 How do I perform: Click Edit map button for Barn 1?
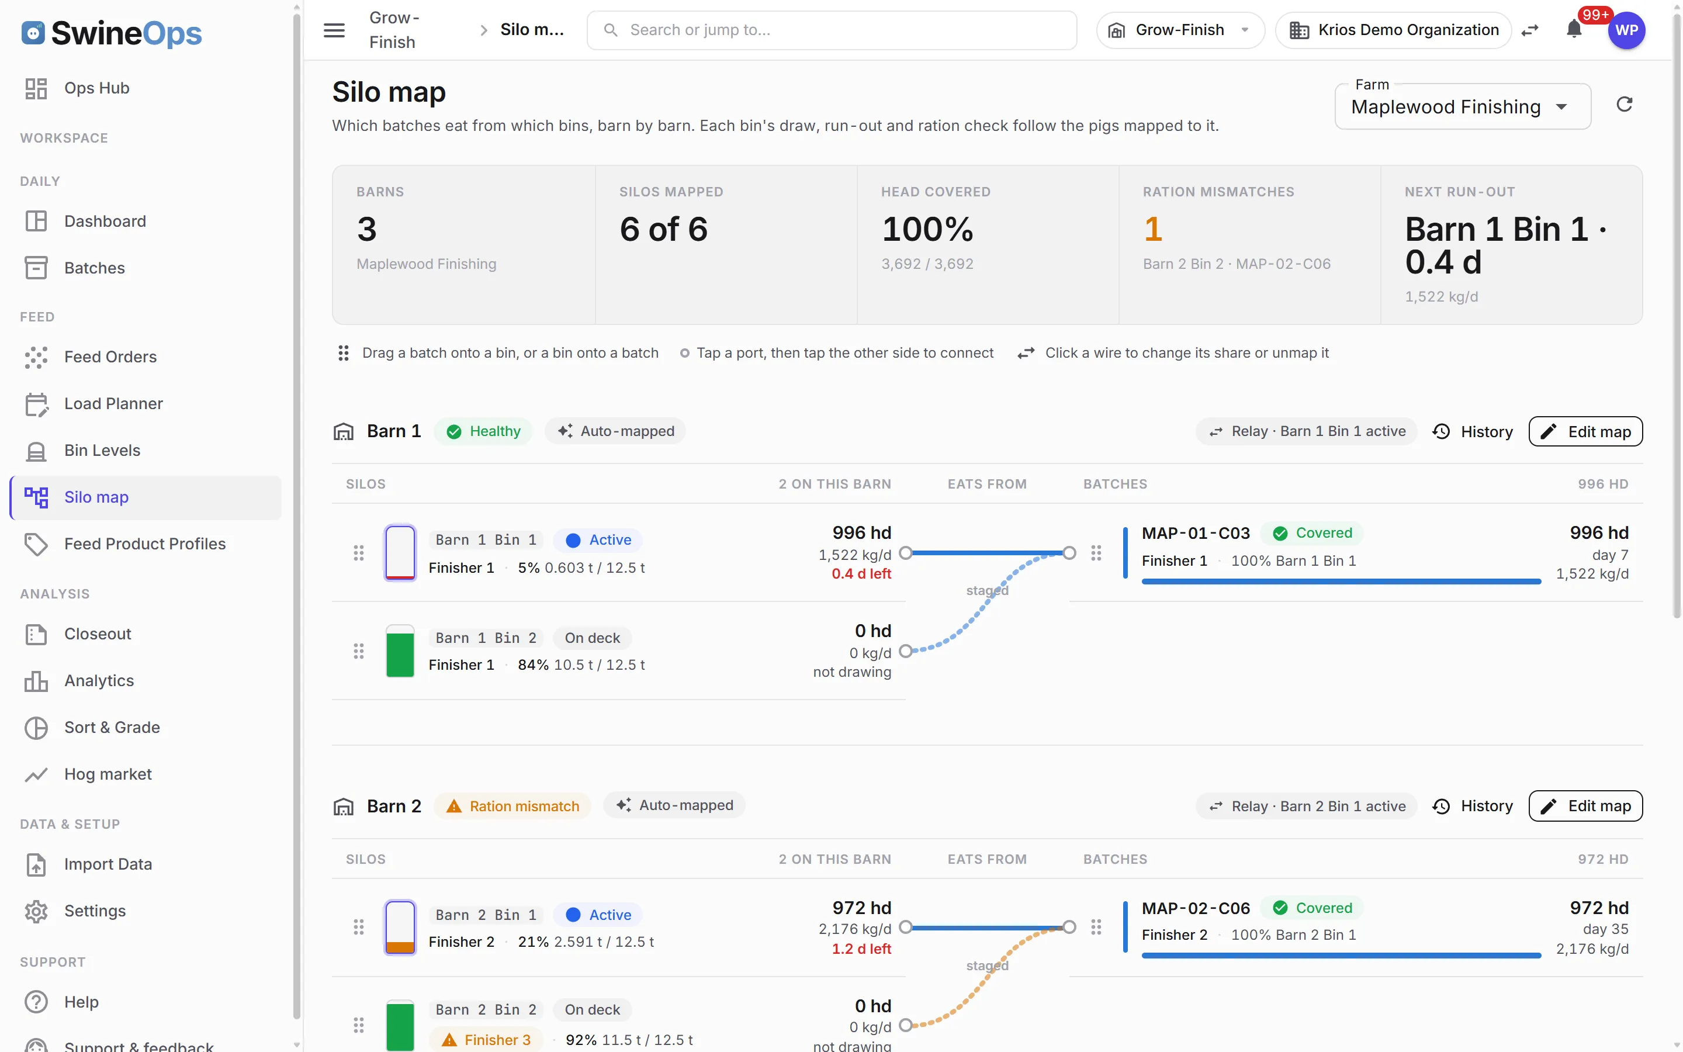(1585, 431)
